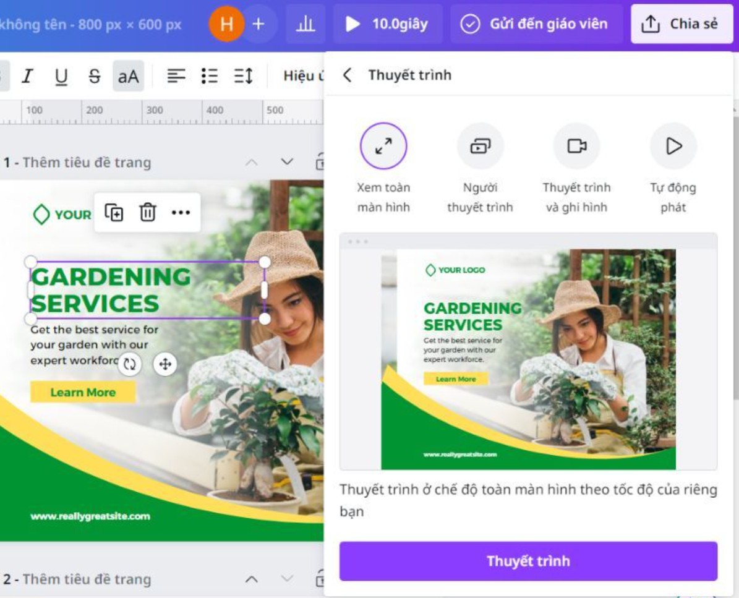Select the "Người thuyết trình" presenter mode icon

(x=481, y=146)
